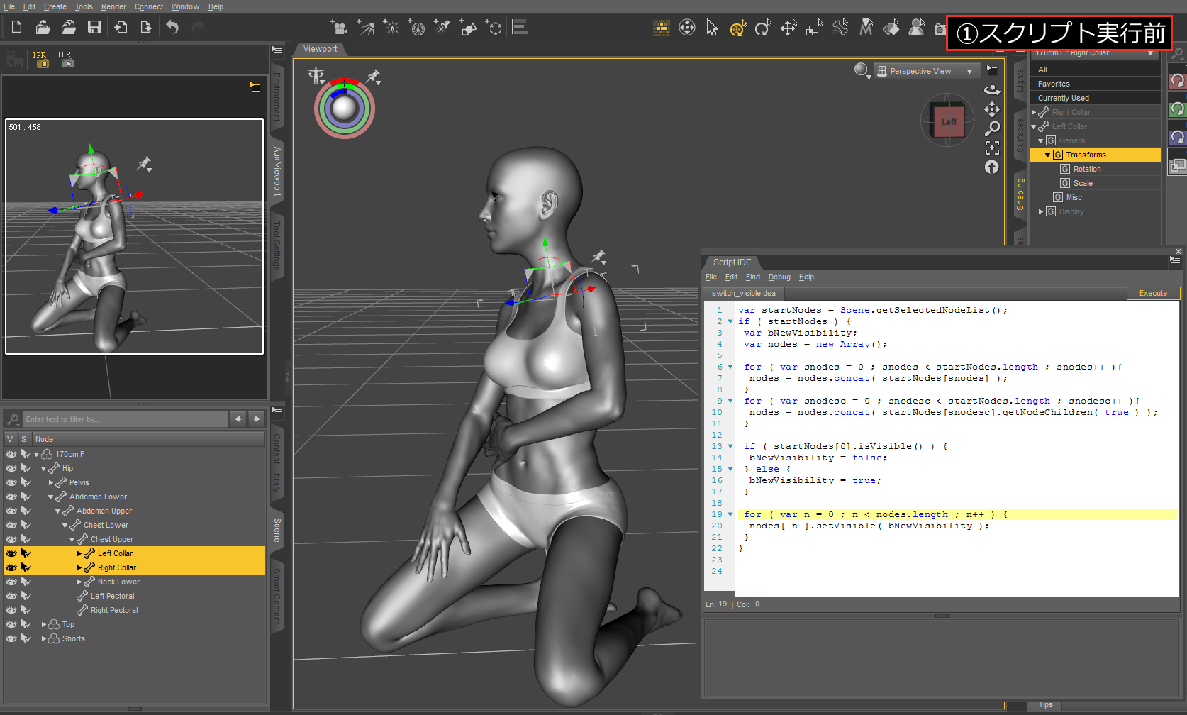
Task: Create a new point light
Action: point(391,28)
